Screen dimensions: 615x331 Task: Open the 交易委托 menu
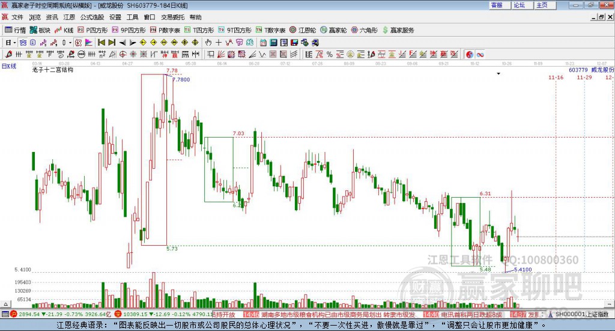click(x=172, y=17)
